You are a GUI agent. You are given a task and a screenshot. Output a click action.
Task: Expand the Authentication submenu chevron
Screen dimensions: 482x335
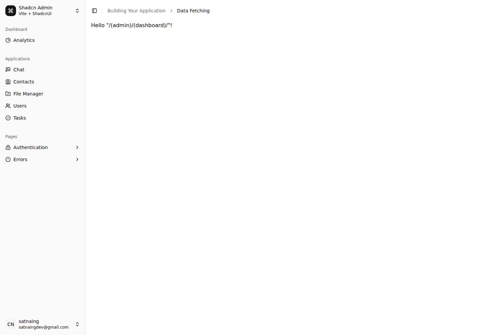[x=77, y=147]
